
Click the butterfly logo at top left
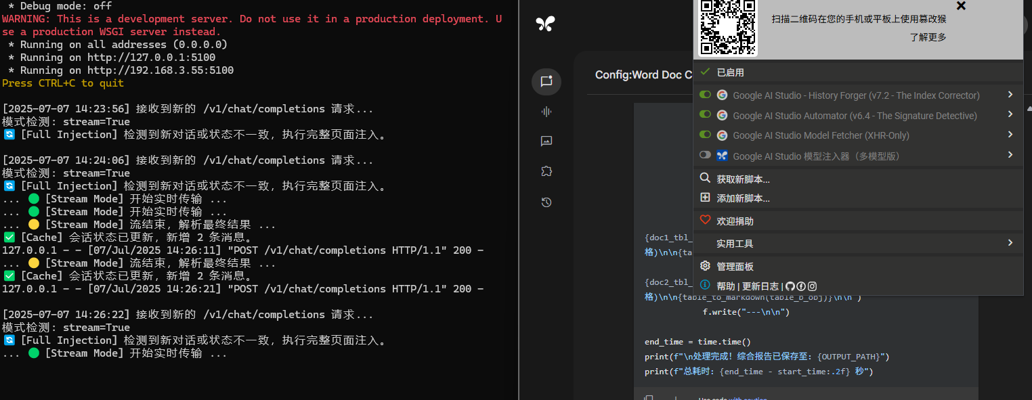tap(546, 24)
